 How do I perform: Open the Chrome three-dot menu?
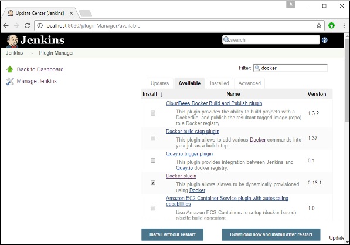tap(344, 25)
